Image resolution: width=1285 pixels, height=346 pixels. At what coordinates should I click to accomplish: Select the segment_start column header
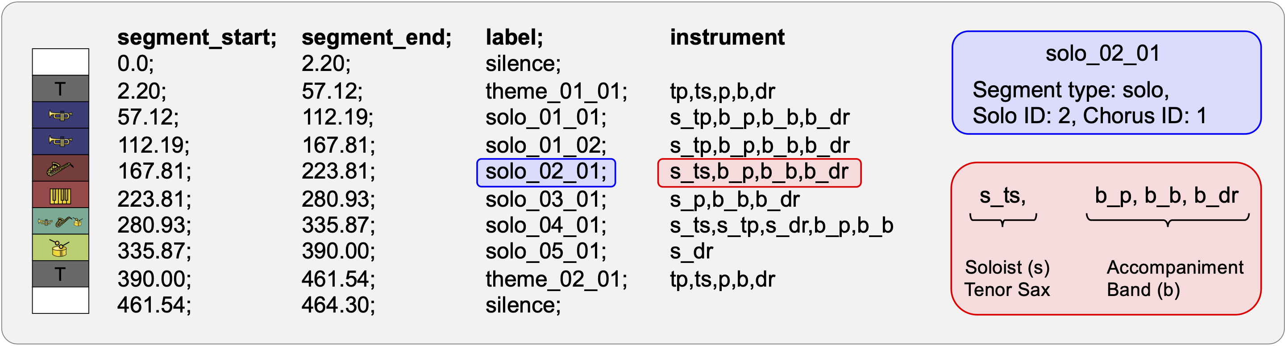196,38
